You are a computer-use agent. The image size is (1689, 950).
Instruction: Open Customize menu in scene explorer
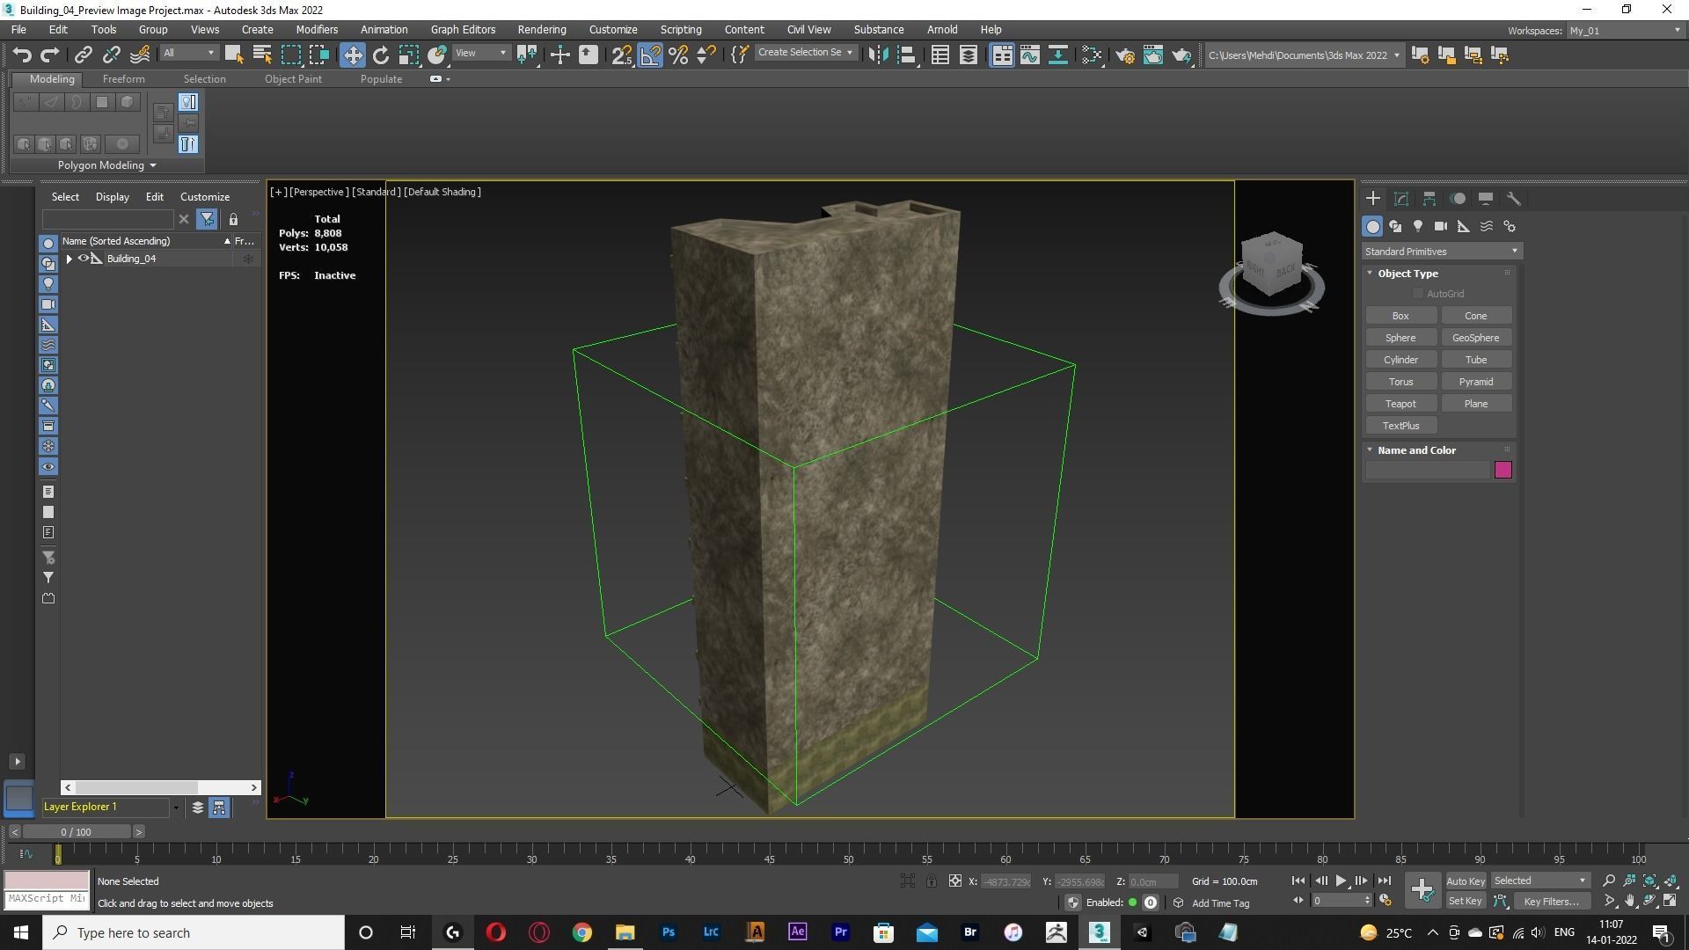(205, 197)
